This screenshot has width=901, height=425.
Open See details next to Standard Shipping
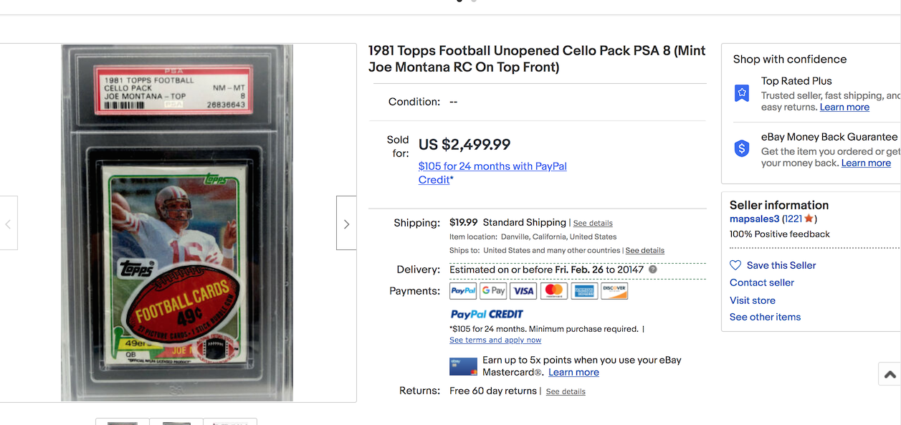pos(593,223)
